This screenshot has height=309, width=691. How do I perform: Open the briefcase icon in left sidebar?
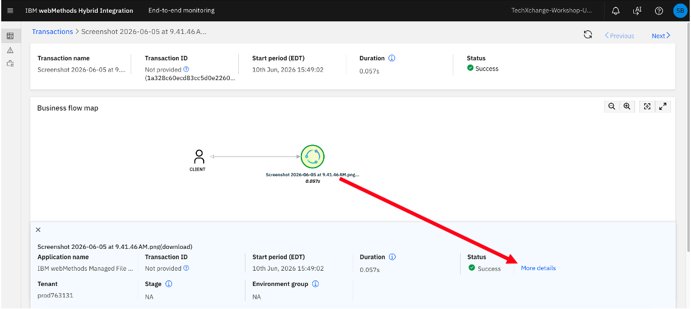coord(10,63)
